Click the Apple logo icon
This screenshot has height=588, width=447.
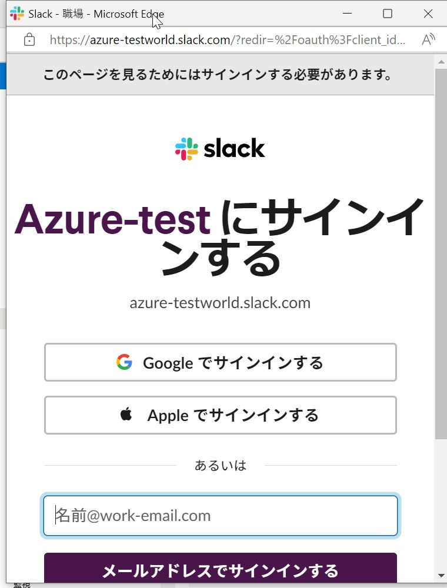pos(126,415)
